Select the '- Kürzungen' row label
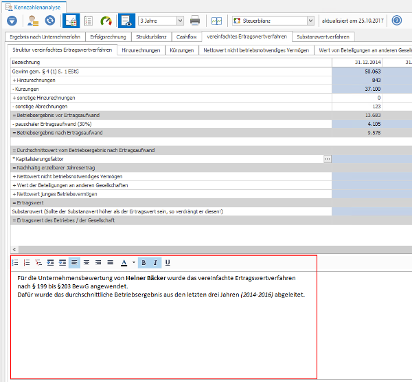 click(x=25, y=89)
